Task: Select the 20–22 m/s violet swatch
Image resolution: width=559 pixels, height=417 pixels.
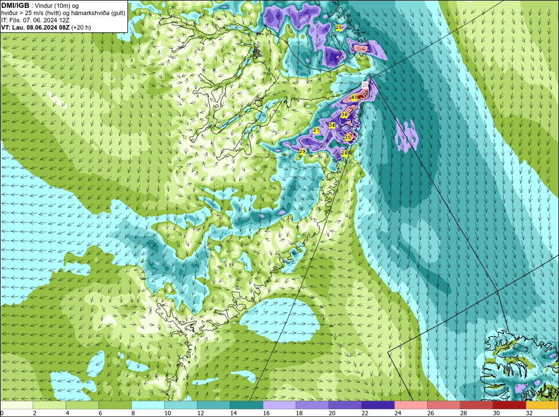Action: coord(345,405)
